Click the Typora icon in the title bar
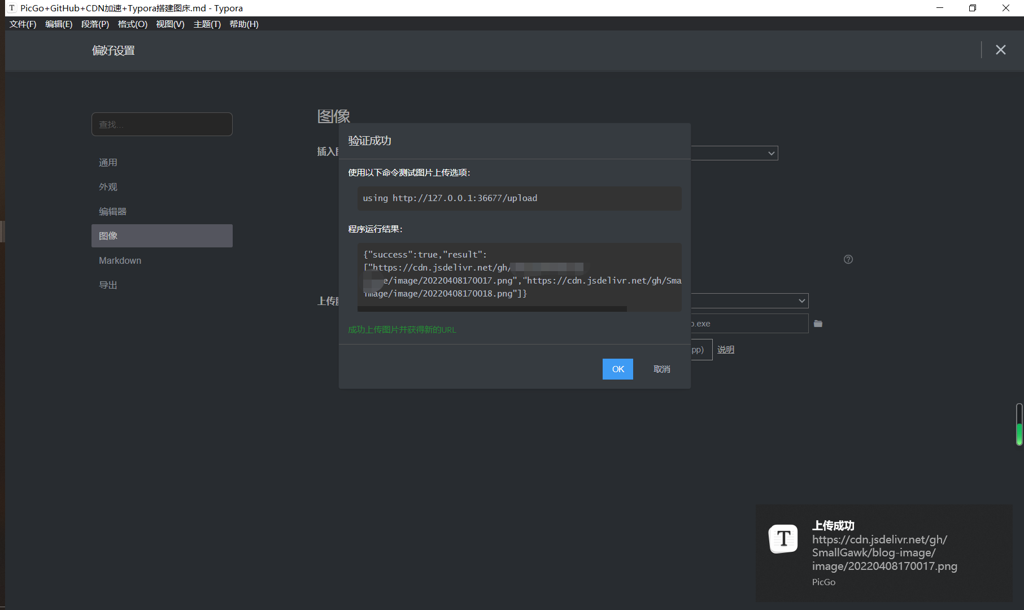 pyautogui.click(x=11, y=8)
